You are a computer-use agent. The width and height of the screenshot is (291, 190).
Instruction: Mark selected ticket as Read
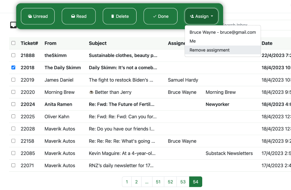click(79, 16)
